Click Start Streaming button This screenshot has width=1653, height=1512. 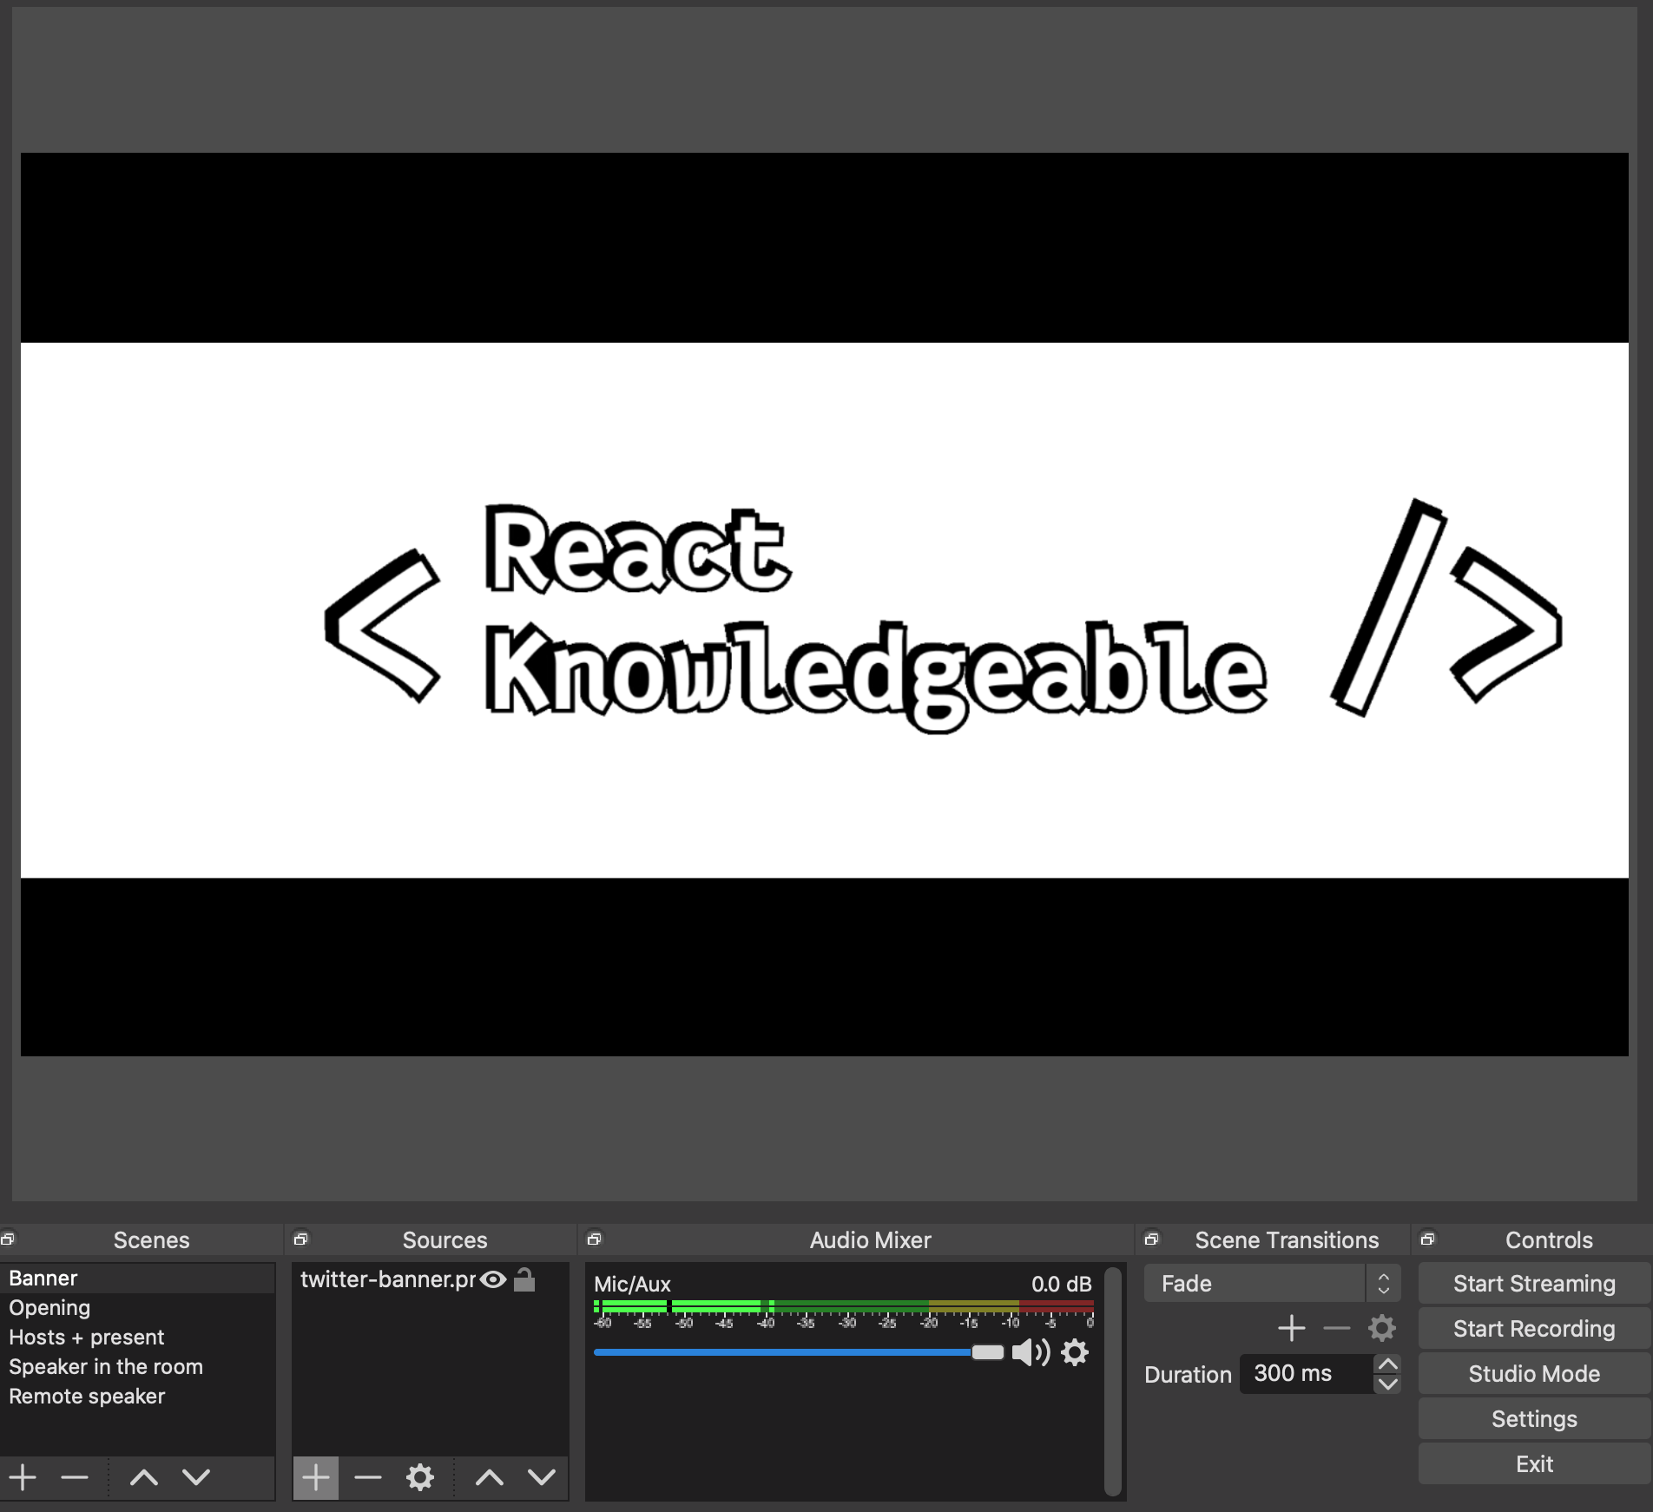[1534, 1283]
